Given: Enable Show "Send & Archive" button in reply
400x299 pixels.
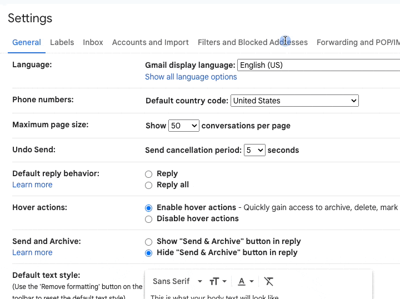Looking at the screenshot, I should tap(149, 242).
